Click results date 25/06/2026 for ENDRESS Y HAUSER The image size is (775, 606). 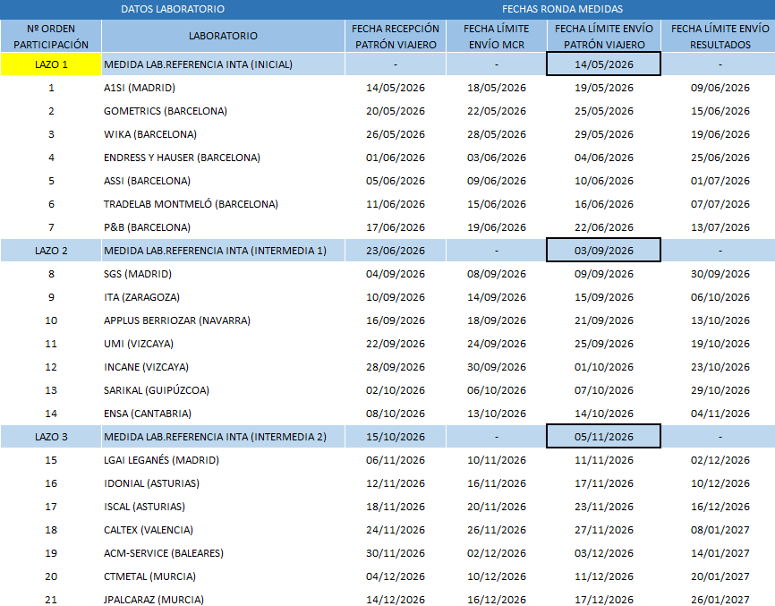720,158
